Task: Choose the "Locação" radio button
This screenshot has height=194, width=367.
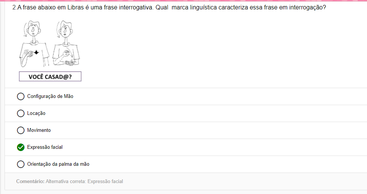Action: coord(21,113)
